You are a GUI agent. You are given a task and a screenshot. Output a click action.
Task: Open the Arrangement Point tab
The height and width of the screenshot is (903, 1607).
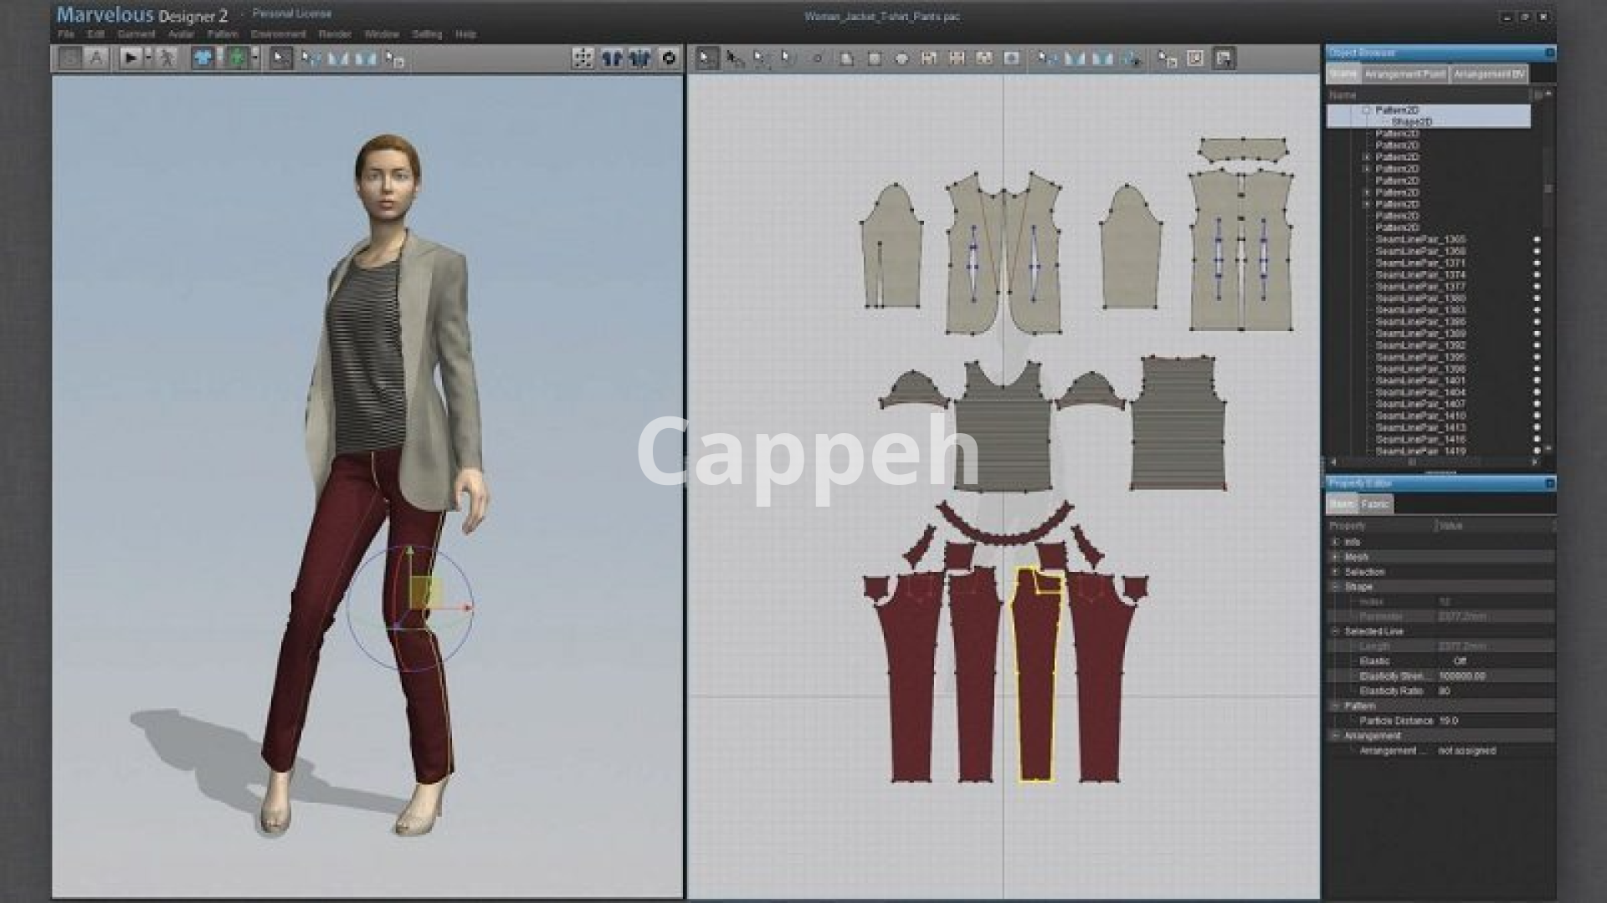[x=1404, y=74]
